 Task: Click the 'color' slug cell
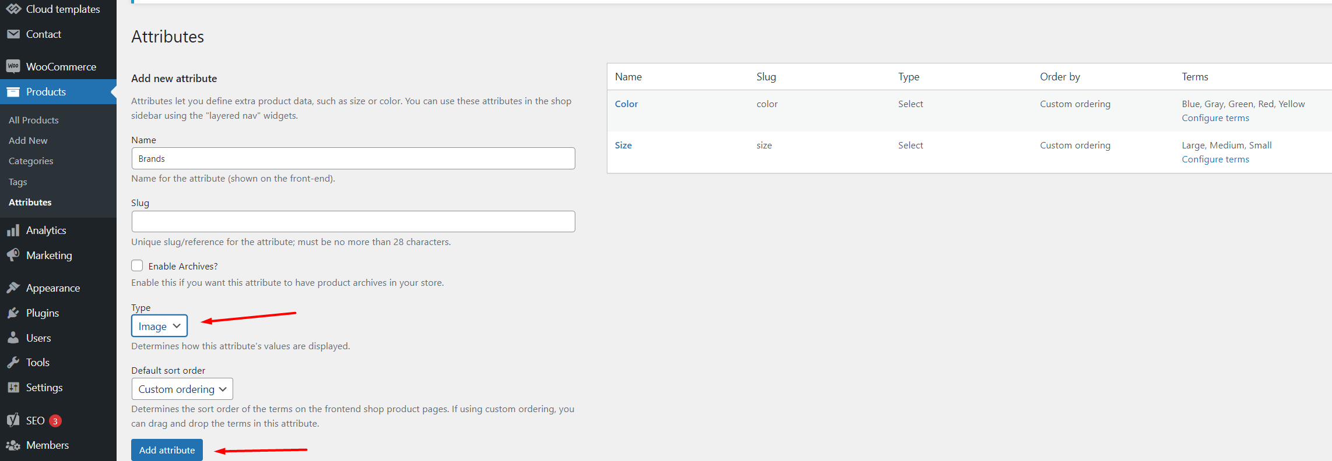pos(767,104)
